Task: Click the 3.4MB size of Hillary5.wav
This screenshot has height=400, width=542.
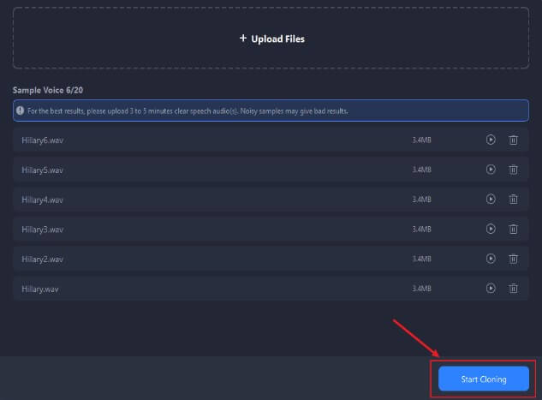Action: click(421, 170)
